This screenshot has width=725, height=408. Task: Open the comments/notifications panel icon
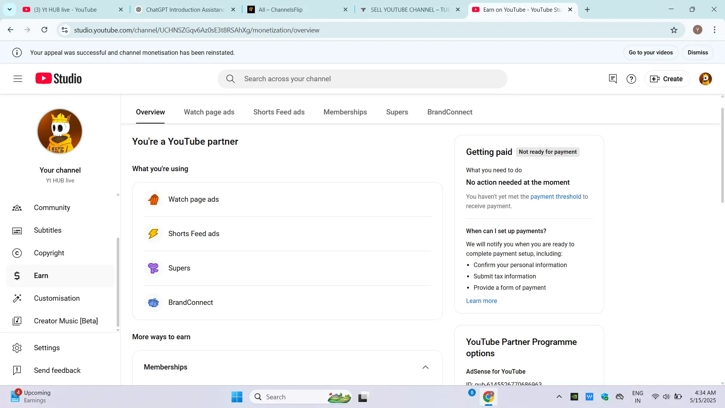[x=612, y=79]
